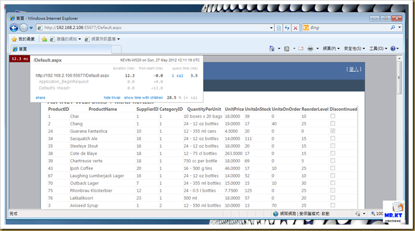Screen dimensions: 415x231
Task: Click the vertical scrollbar thumb
Action: pyautogui.click(x=399, y=77)
